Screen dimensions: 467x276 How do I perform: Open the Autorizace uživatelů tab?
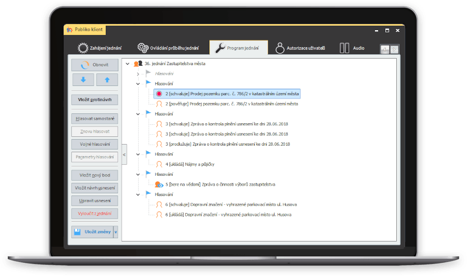pos(300,48)
